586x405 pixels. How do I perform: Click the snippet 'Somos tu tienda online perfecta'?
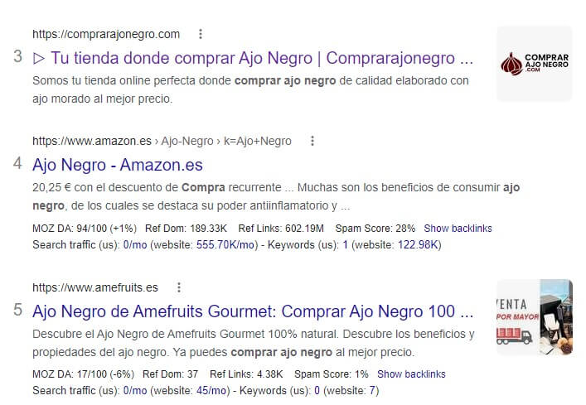pos(250,89)
